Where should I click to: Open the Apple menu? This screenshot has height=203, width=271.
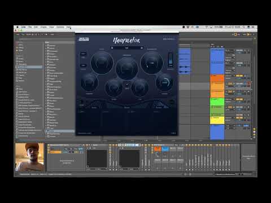[x=18, y=27]
